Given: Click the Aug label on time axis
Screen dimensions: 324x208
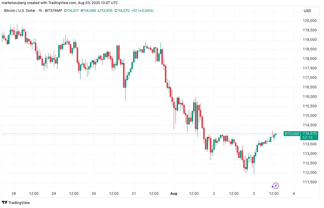Looking at the screenshot, I should [x=174, y=194].
